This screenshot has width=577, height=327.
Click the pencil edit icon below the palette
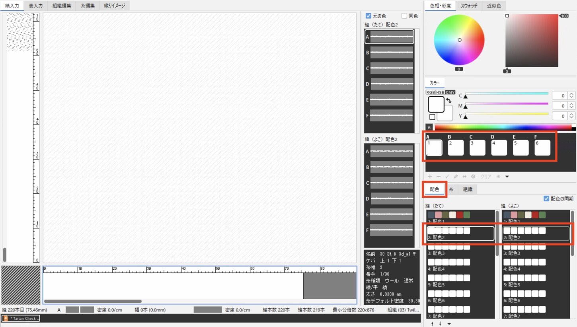[456, 177]
